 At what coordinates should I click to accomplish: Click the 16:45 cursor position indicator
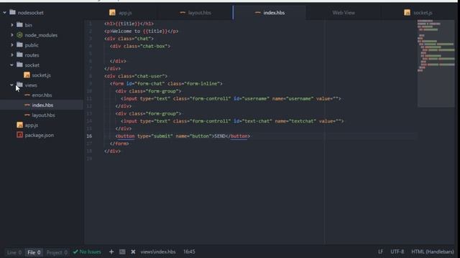pyautogui.click(x=189, y=252)
